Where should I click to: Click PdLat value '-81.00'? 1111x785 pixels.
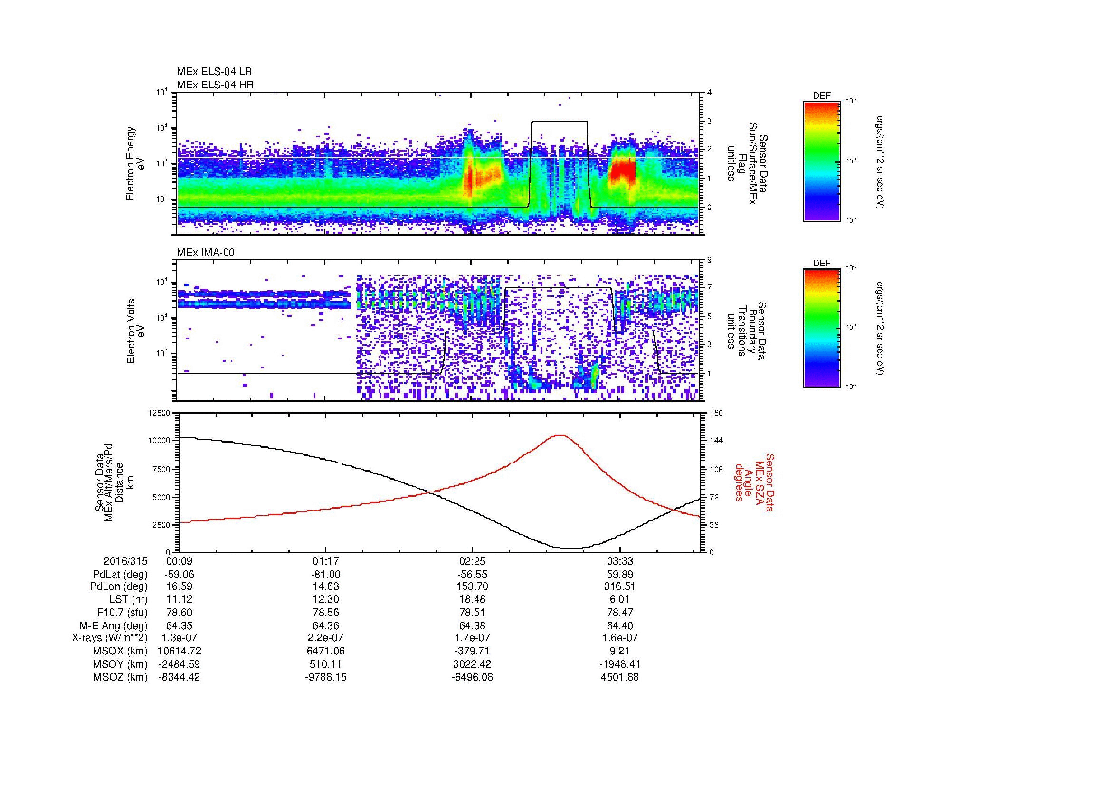(326, 575)
